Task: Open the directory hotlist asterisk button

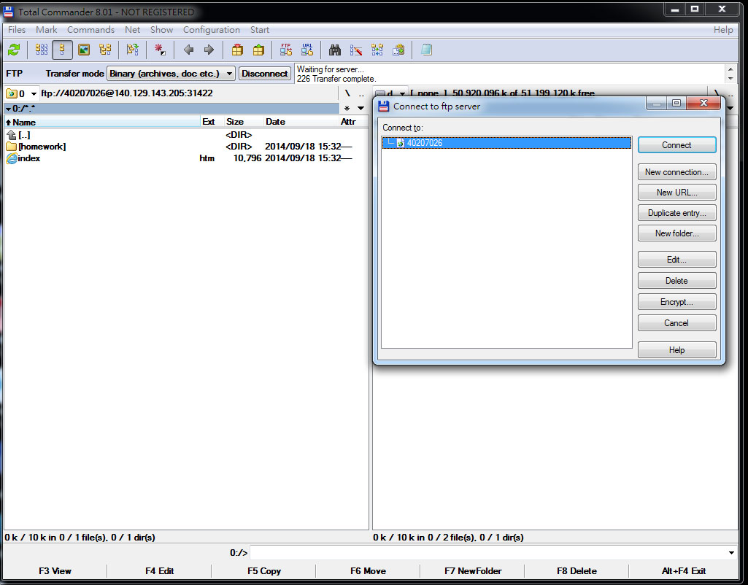Action: click(347, 108)
